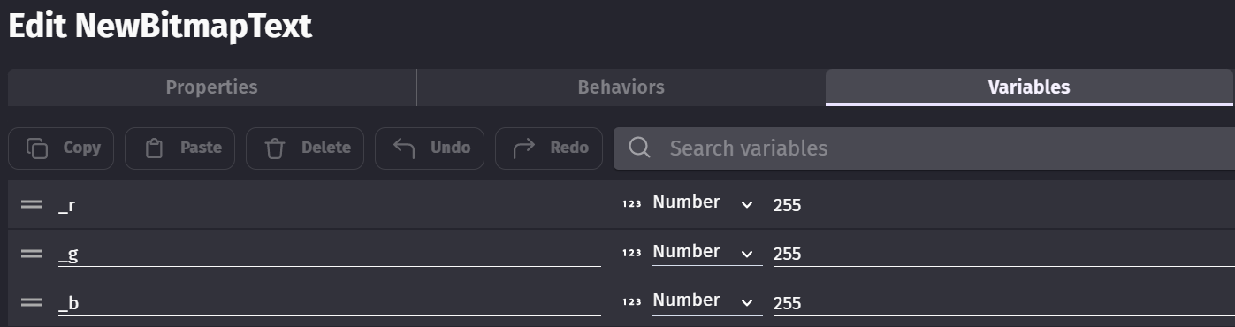Open the type dropdown for _b variable

(x=703, y=301)
